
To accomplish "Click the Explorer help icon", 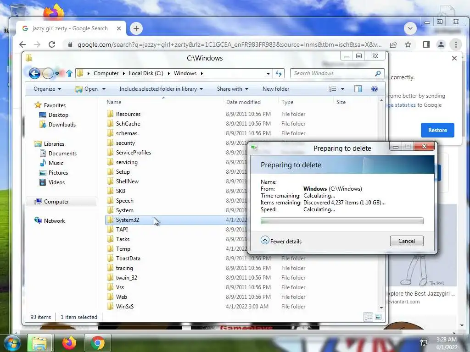I will [375, 89].
